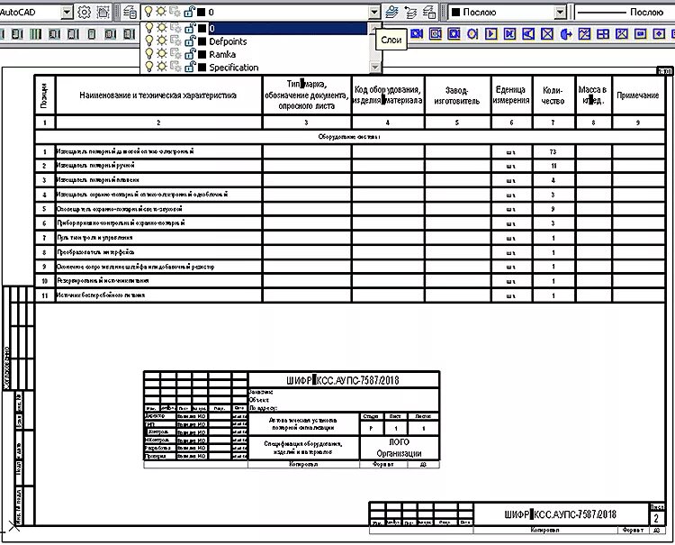Select the 'Единица измерения' column header

[511, 95]
